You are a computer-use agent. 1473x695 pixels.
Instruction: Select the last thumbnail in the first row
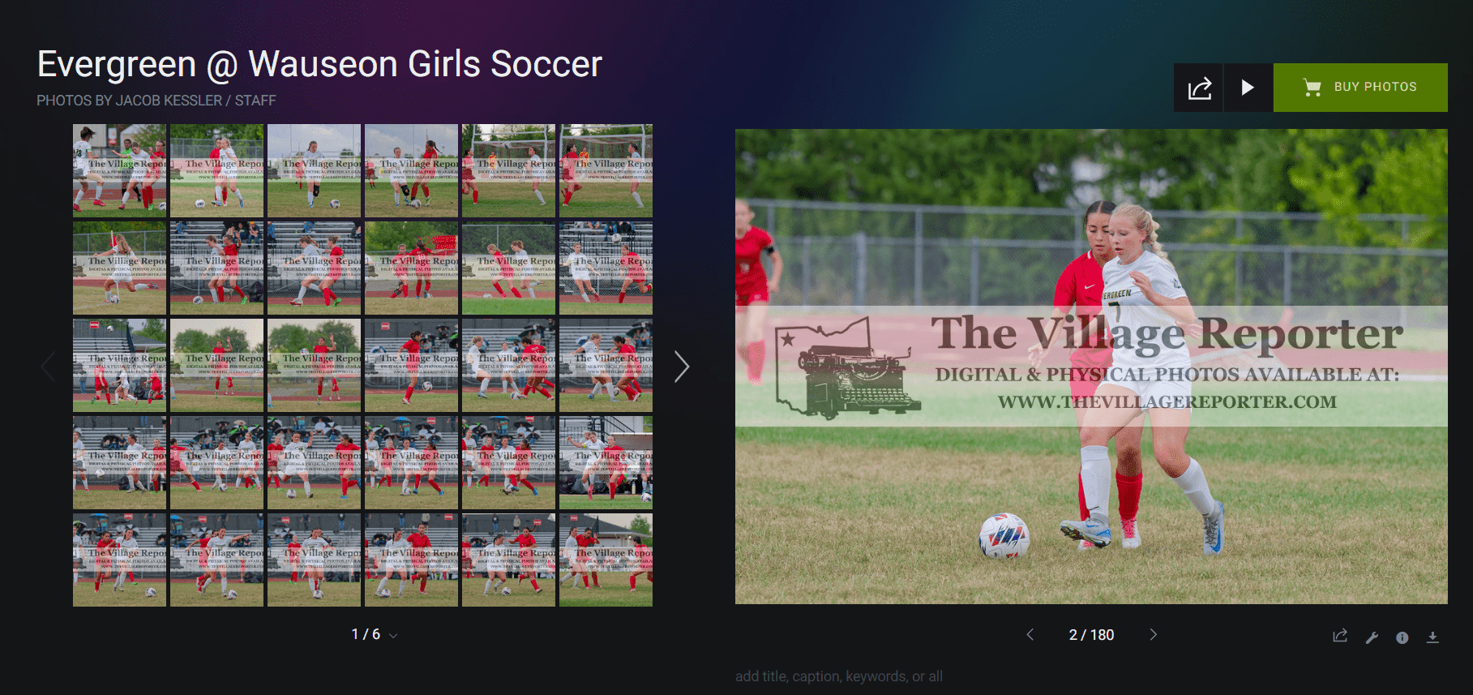pos(606,170)
